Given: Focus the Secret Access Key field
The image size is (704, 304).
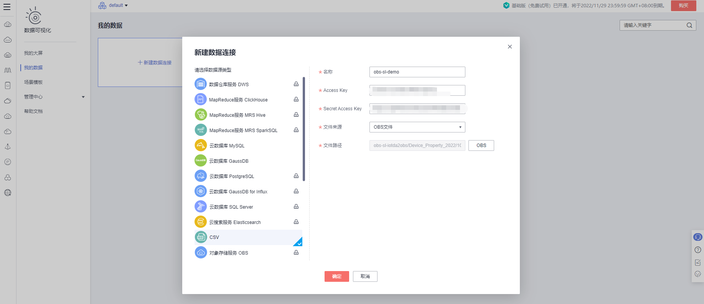Looking at the screenshot, I should 417,109.
